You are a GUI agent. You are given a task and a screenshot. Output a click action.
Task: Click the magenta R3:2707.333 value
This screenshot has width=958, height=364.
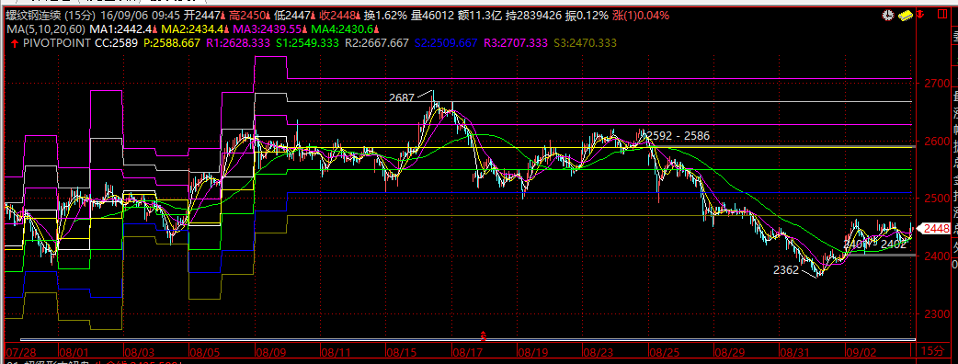[x=517, y=43]
